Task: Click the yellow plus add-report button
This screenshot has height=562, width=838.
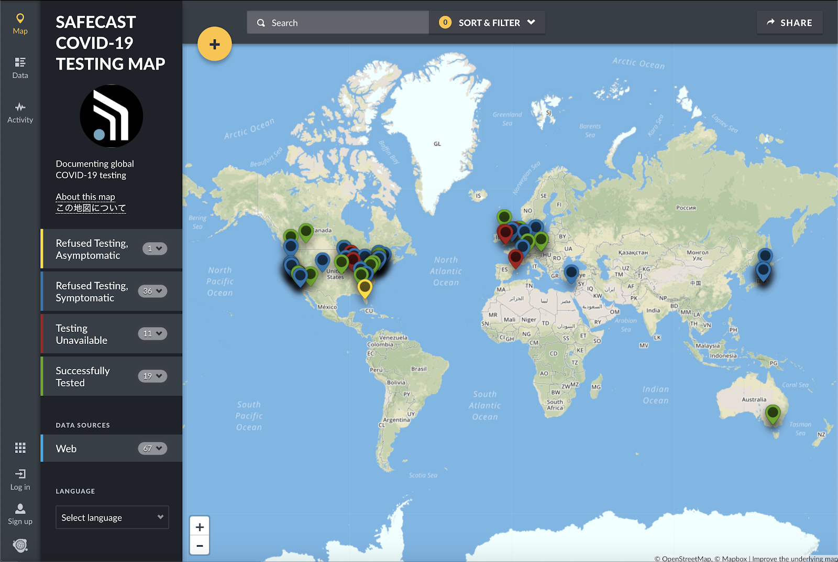Action: [215, 44]
